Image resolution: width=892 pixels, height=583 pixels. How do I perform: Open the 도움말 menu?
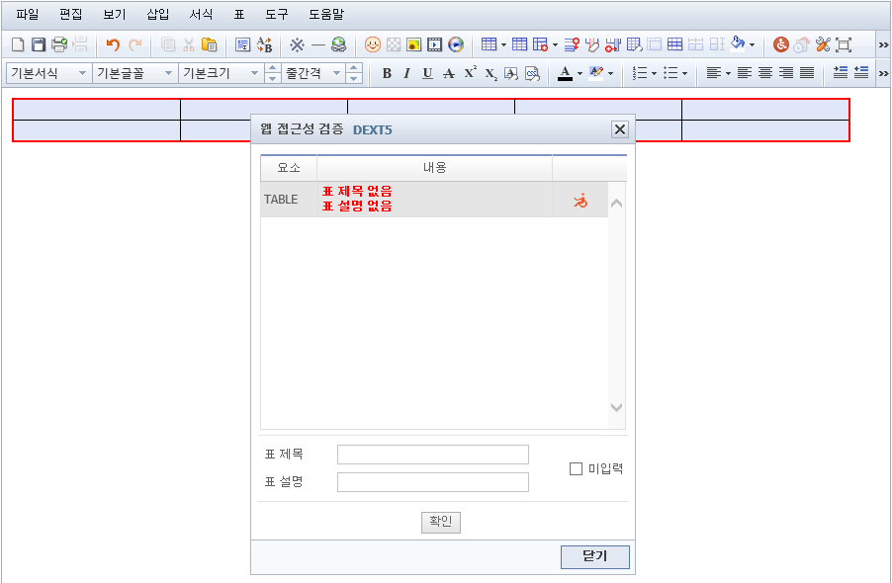(326, 15)
